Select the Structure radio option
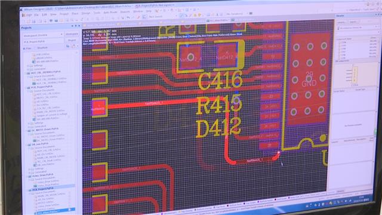382x215 pixels. [41, 48]
